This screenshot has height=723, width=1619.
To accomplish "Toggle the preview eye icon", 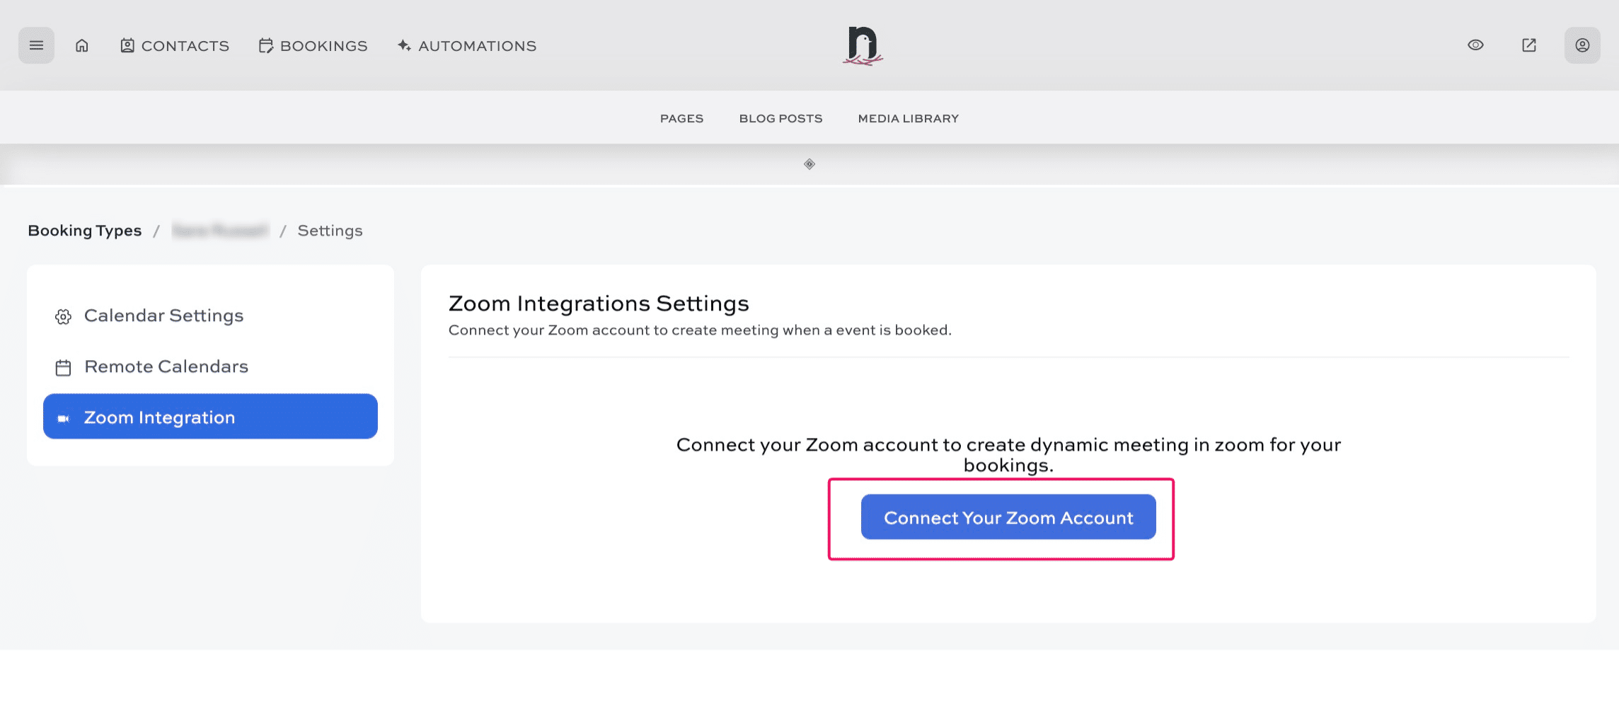I will click(1475, 45).
